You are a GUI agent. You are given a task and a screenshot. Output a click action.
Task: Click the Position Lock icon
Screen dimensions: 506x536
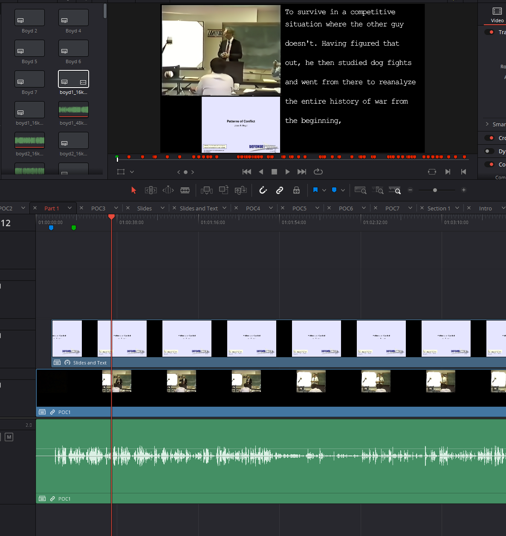click(296, 190)
